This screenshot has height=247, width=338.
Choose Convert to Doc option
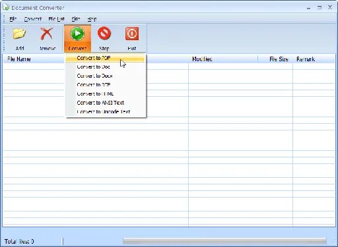point(105,67)
